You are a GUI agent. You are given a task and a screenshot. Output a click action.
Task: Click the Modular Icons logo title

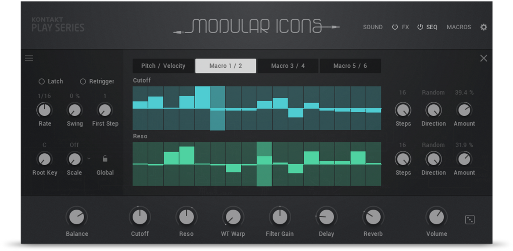coord(256,26)
